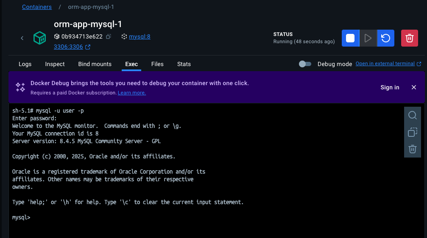Open the Inspect tab
Viewport: 427px width, 238px height.
(55, 64)
